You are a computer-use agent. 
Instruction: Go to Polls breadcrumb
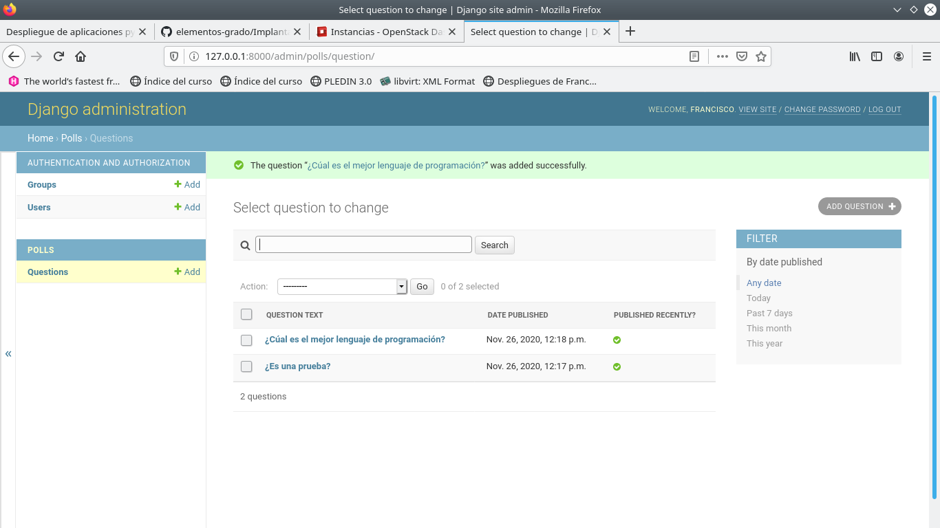[72, 138]
